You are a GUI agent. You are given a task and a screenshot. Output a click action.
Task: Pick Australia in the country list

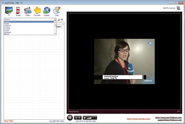[x=29, y=29]
